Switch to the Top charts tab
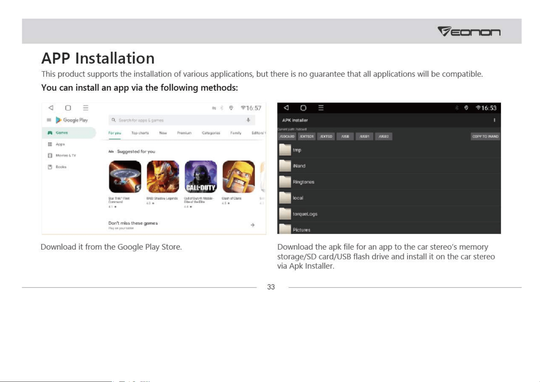Viewport: 540px width, 382px height. click(140, 133)
